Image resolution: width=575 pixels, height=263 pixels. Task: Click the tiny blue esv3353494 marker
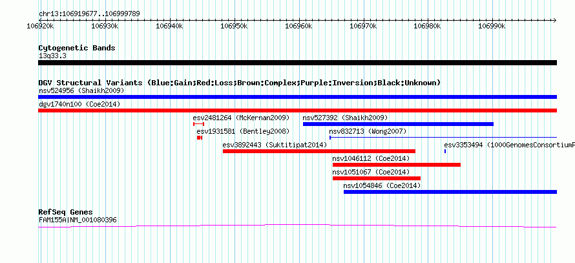point(445,151)
